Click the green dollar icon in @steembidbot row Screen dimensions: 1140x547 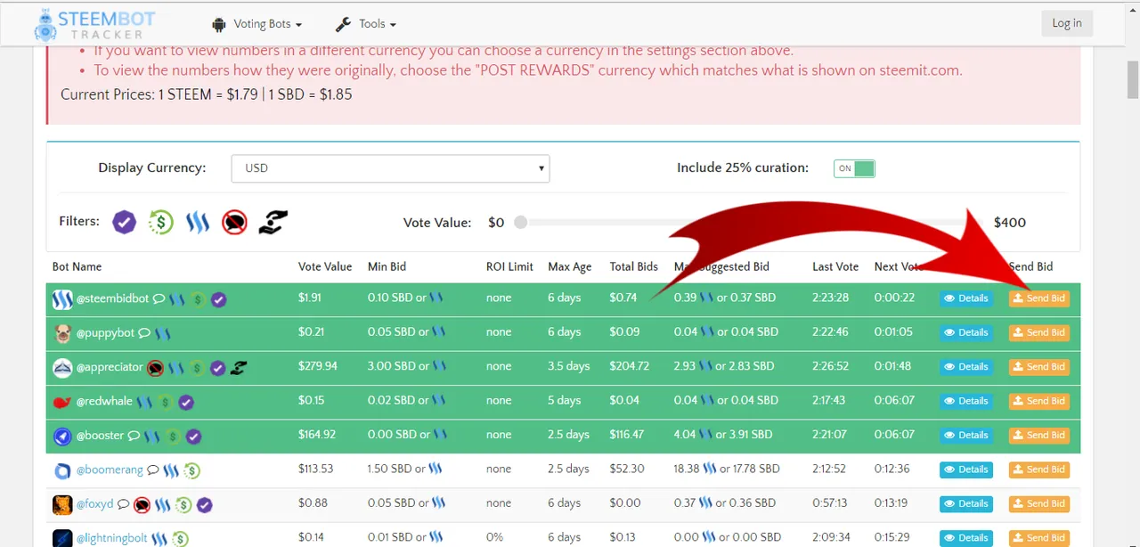(199, 299)
